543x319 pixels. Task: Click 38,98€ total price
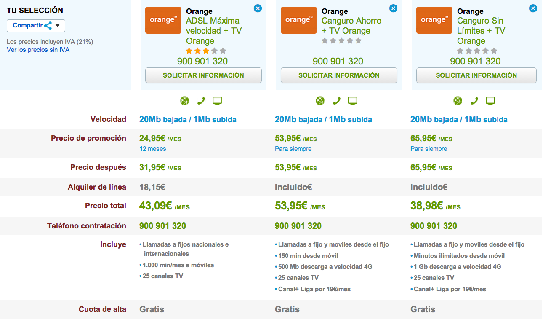click(x=436, y=206)
